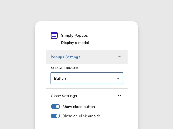Click the Display a modal description

pyautogui.click(x=75, y=43)
